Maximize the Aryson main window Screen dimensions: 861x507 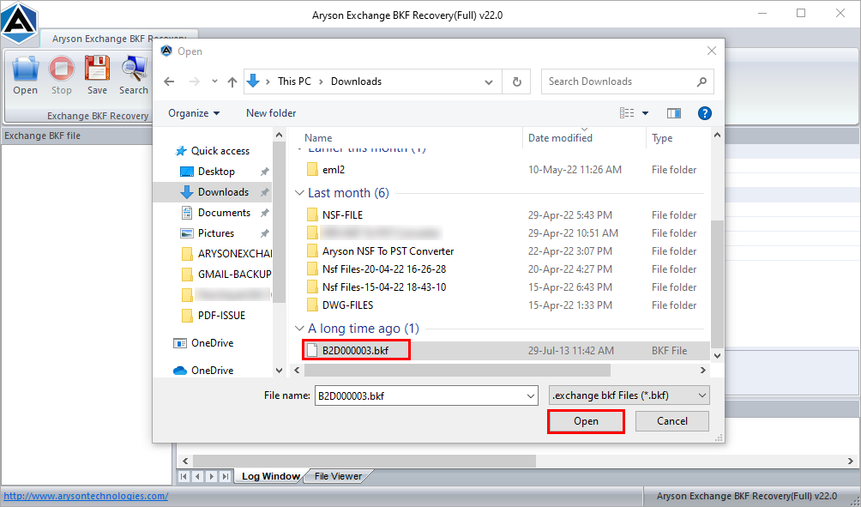pos(801,13)
